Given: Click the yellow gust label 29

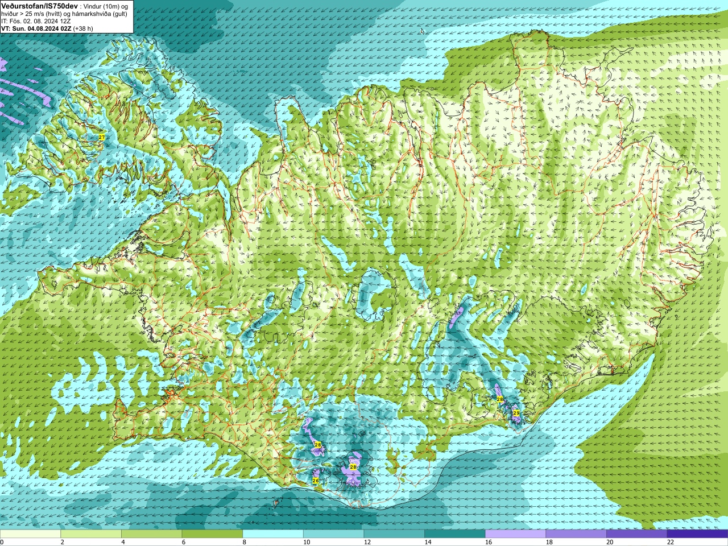Looking at the screenshot, I should click(x=516, y=413).
